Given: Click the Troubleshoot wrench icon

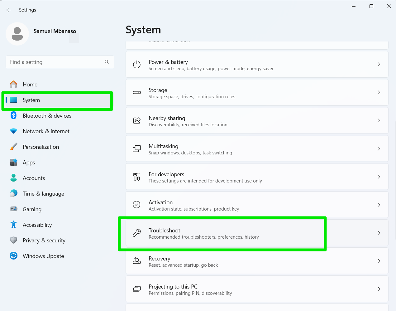Looking at the screenshot, I should tap(137, 233).
